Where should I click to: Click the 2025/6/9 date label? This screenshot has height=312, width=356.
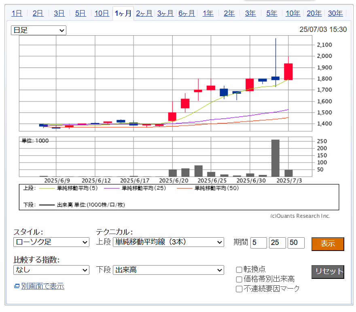point(57,181)
